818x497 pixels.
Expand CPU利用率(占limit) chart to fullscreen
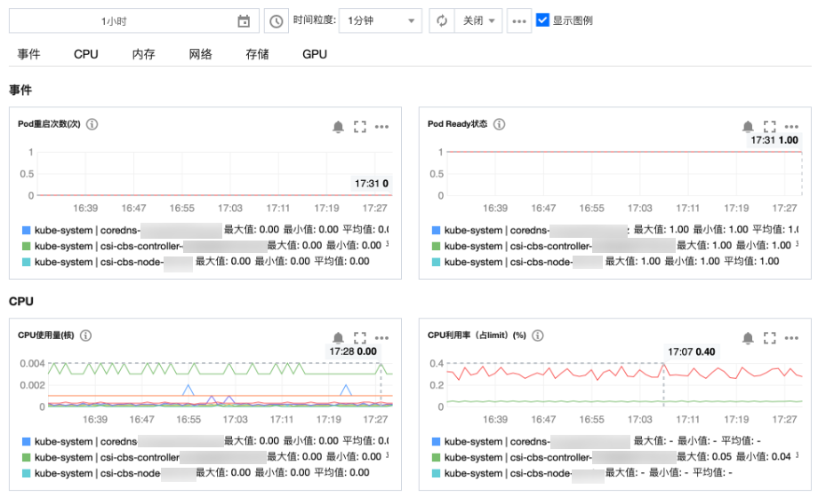pyautogui.click(x=769, y=338)
